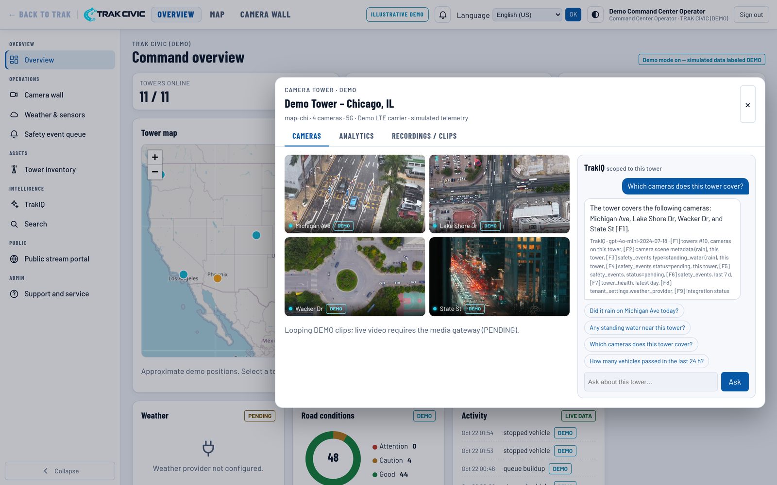Select the Los Angeles tower marker

point(183,275)
